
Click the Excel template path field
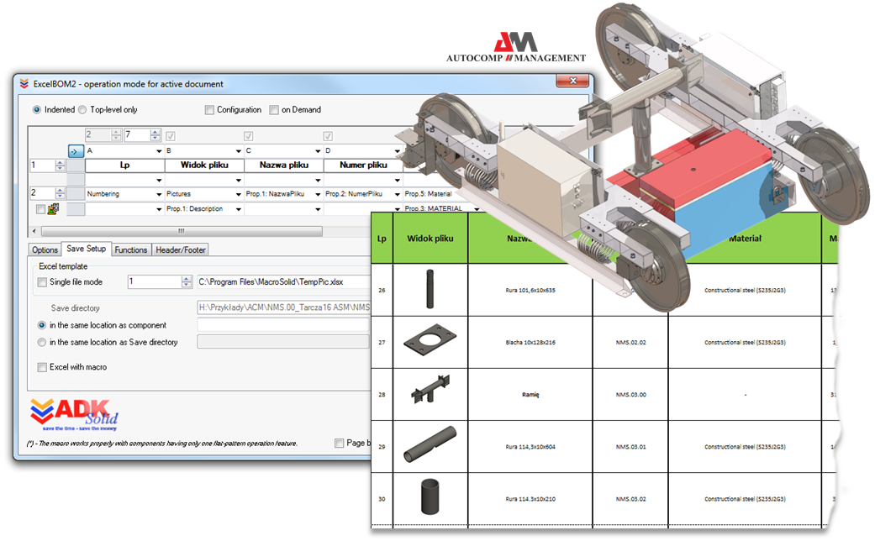[x=284, y=281]
